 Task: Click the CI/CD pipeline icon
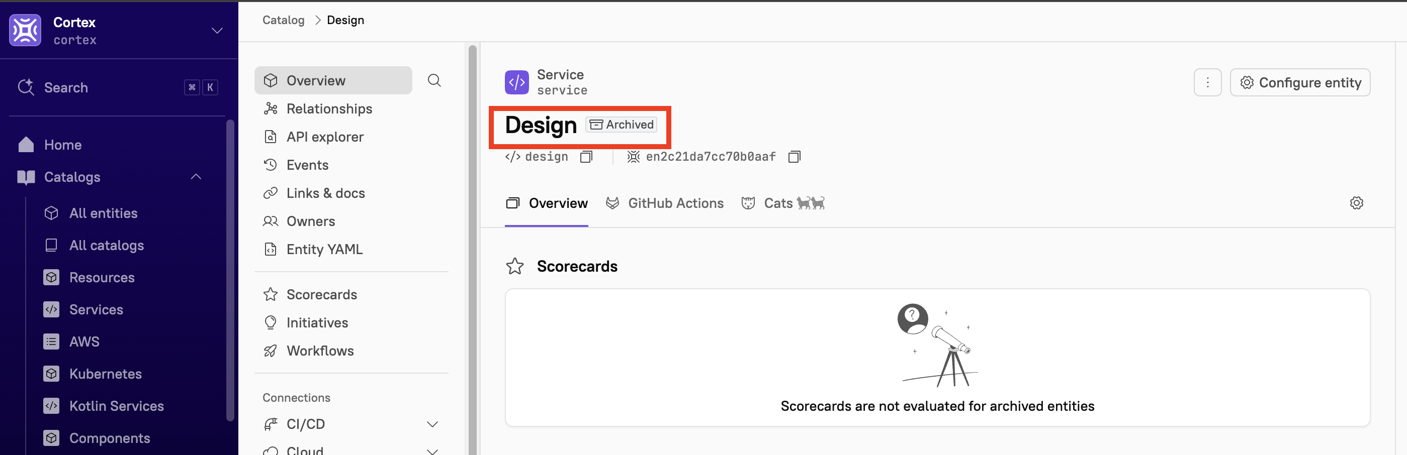pos(271,424)
